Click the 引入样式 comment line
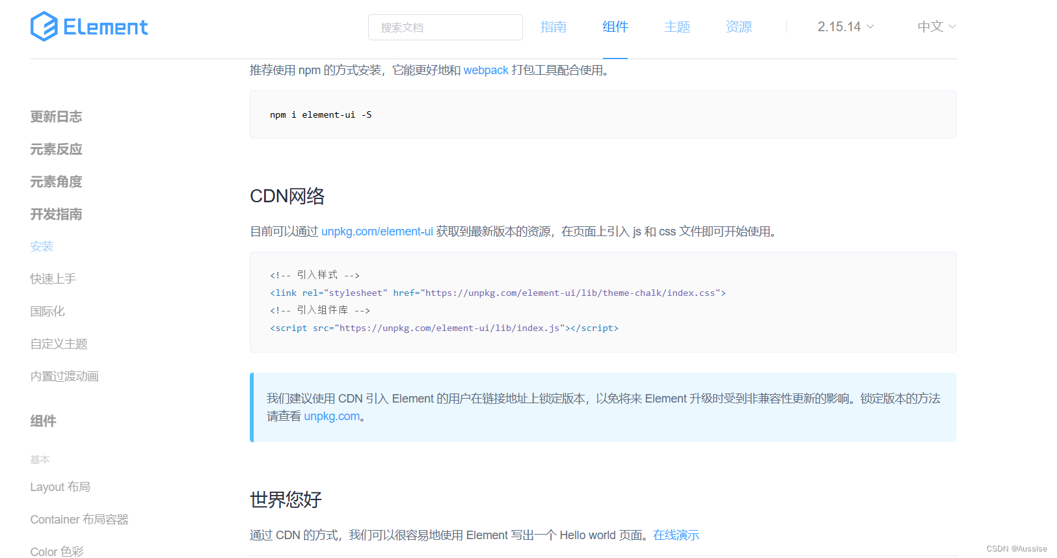Screen dimensions: 1057x558 tap(315, 275)
